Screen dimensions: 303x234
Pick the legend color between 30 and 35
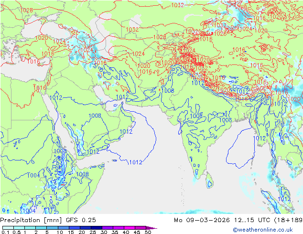click(x=108, y=228)
